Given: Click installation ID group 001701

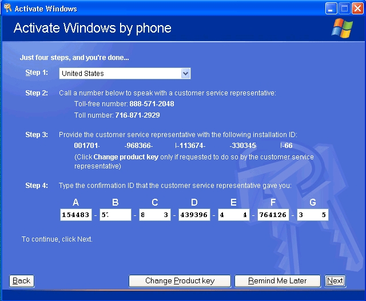Looking at the screenshot, I should click(x=87, y=146).
